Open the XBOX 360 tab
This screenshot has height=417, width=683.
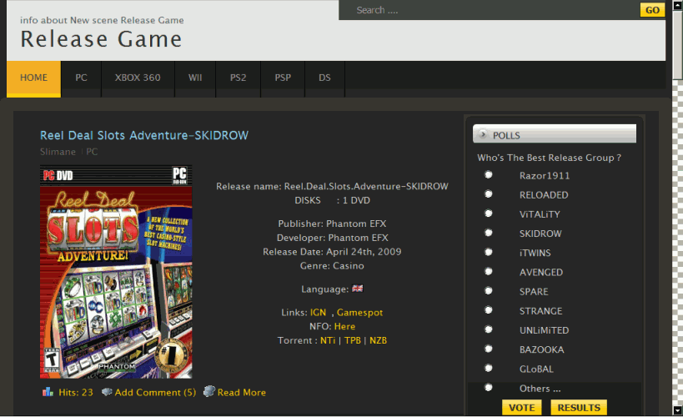point(138,78)
